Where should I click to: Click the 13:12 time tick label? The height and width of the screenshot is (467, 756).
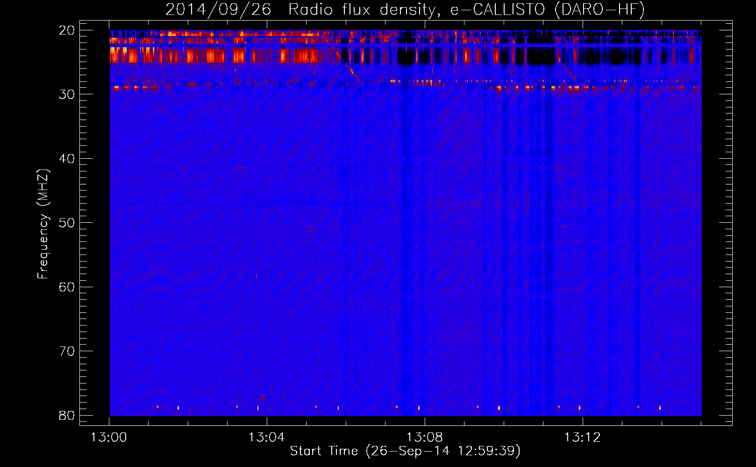(583, 438)
